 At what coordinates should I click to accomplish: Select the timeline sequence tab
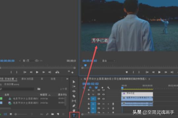(115, 79)
